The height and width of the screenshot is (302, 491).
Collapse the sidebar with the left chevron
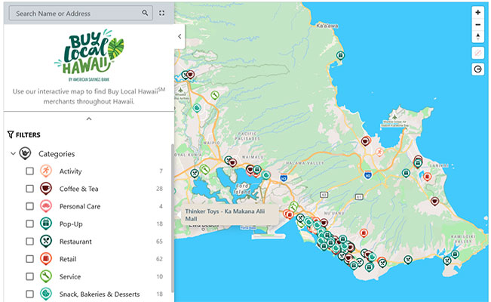[180, 36]
